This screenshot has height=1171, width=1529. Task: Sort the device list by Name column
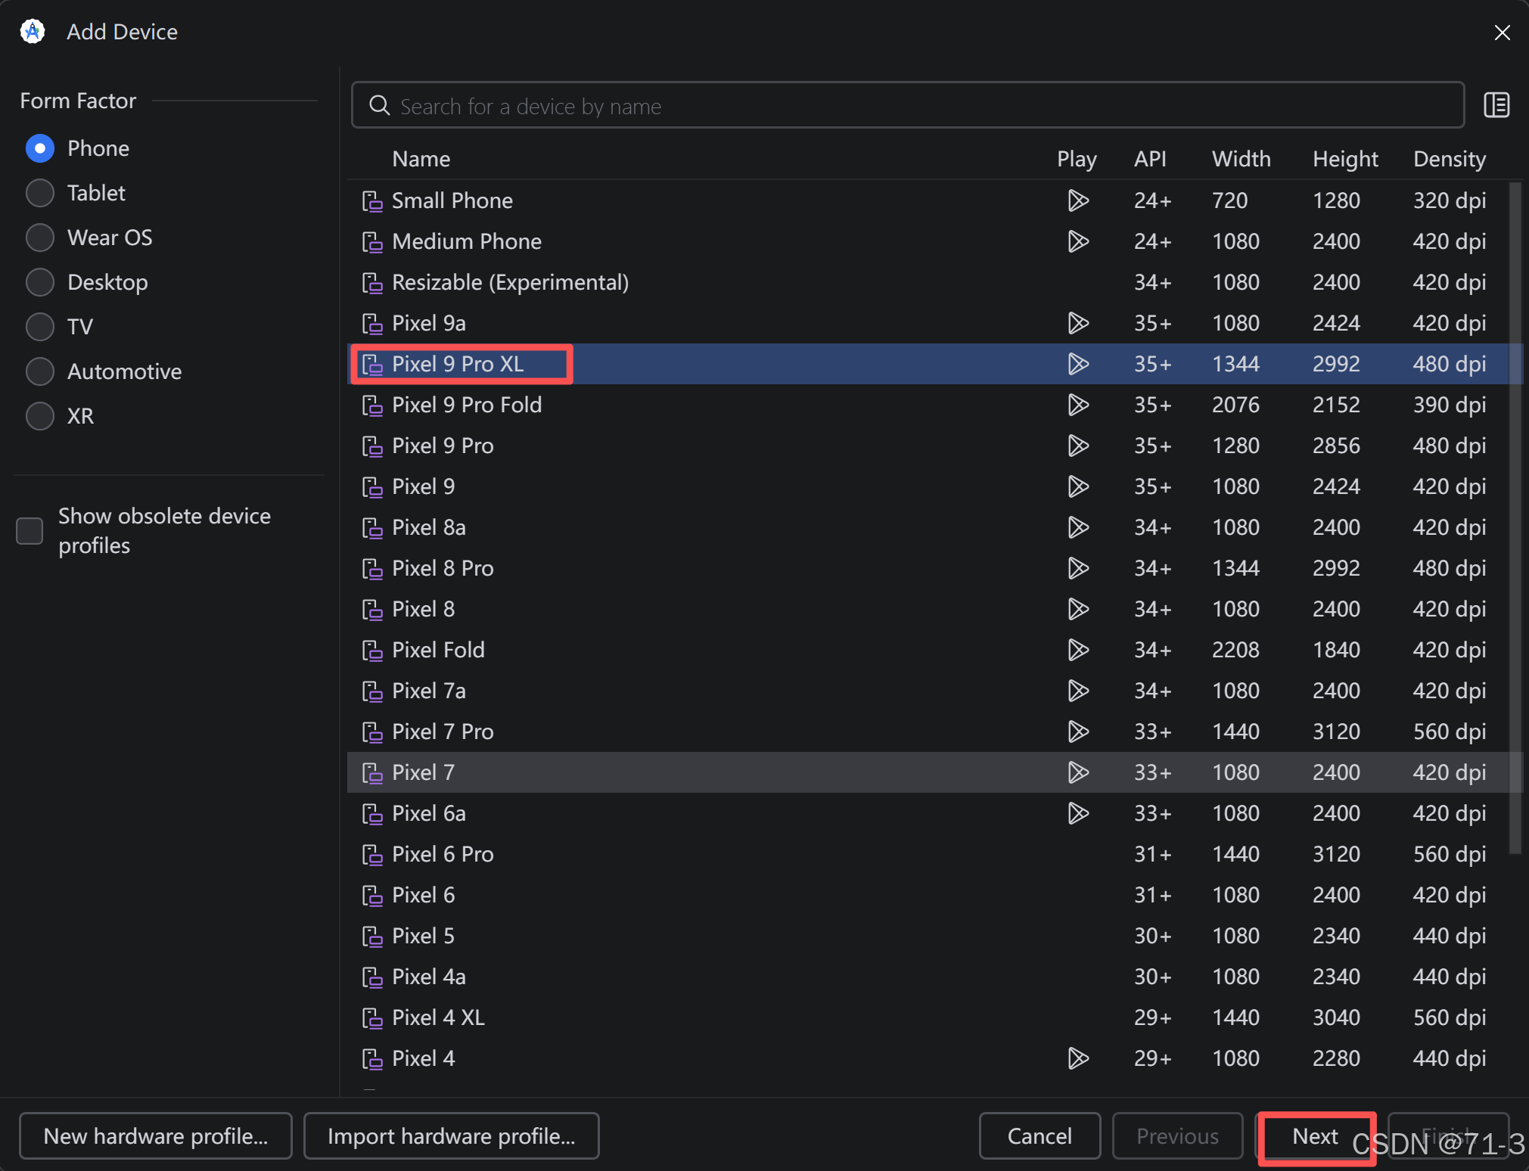tap(421, 160)
